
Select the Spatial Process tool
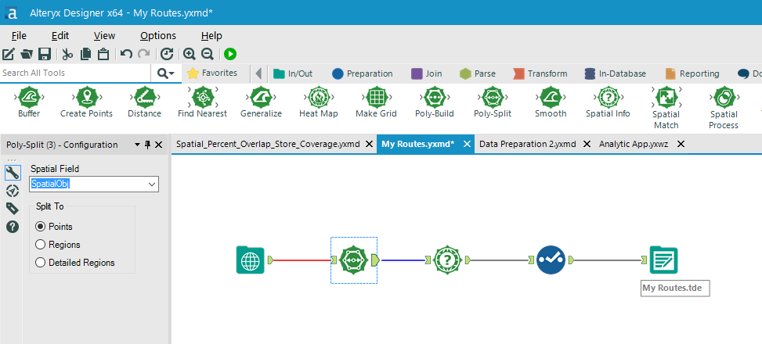724,108
